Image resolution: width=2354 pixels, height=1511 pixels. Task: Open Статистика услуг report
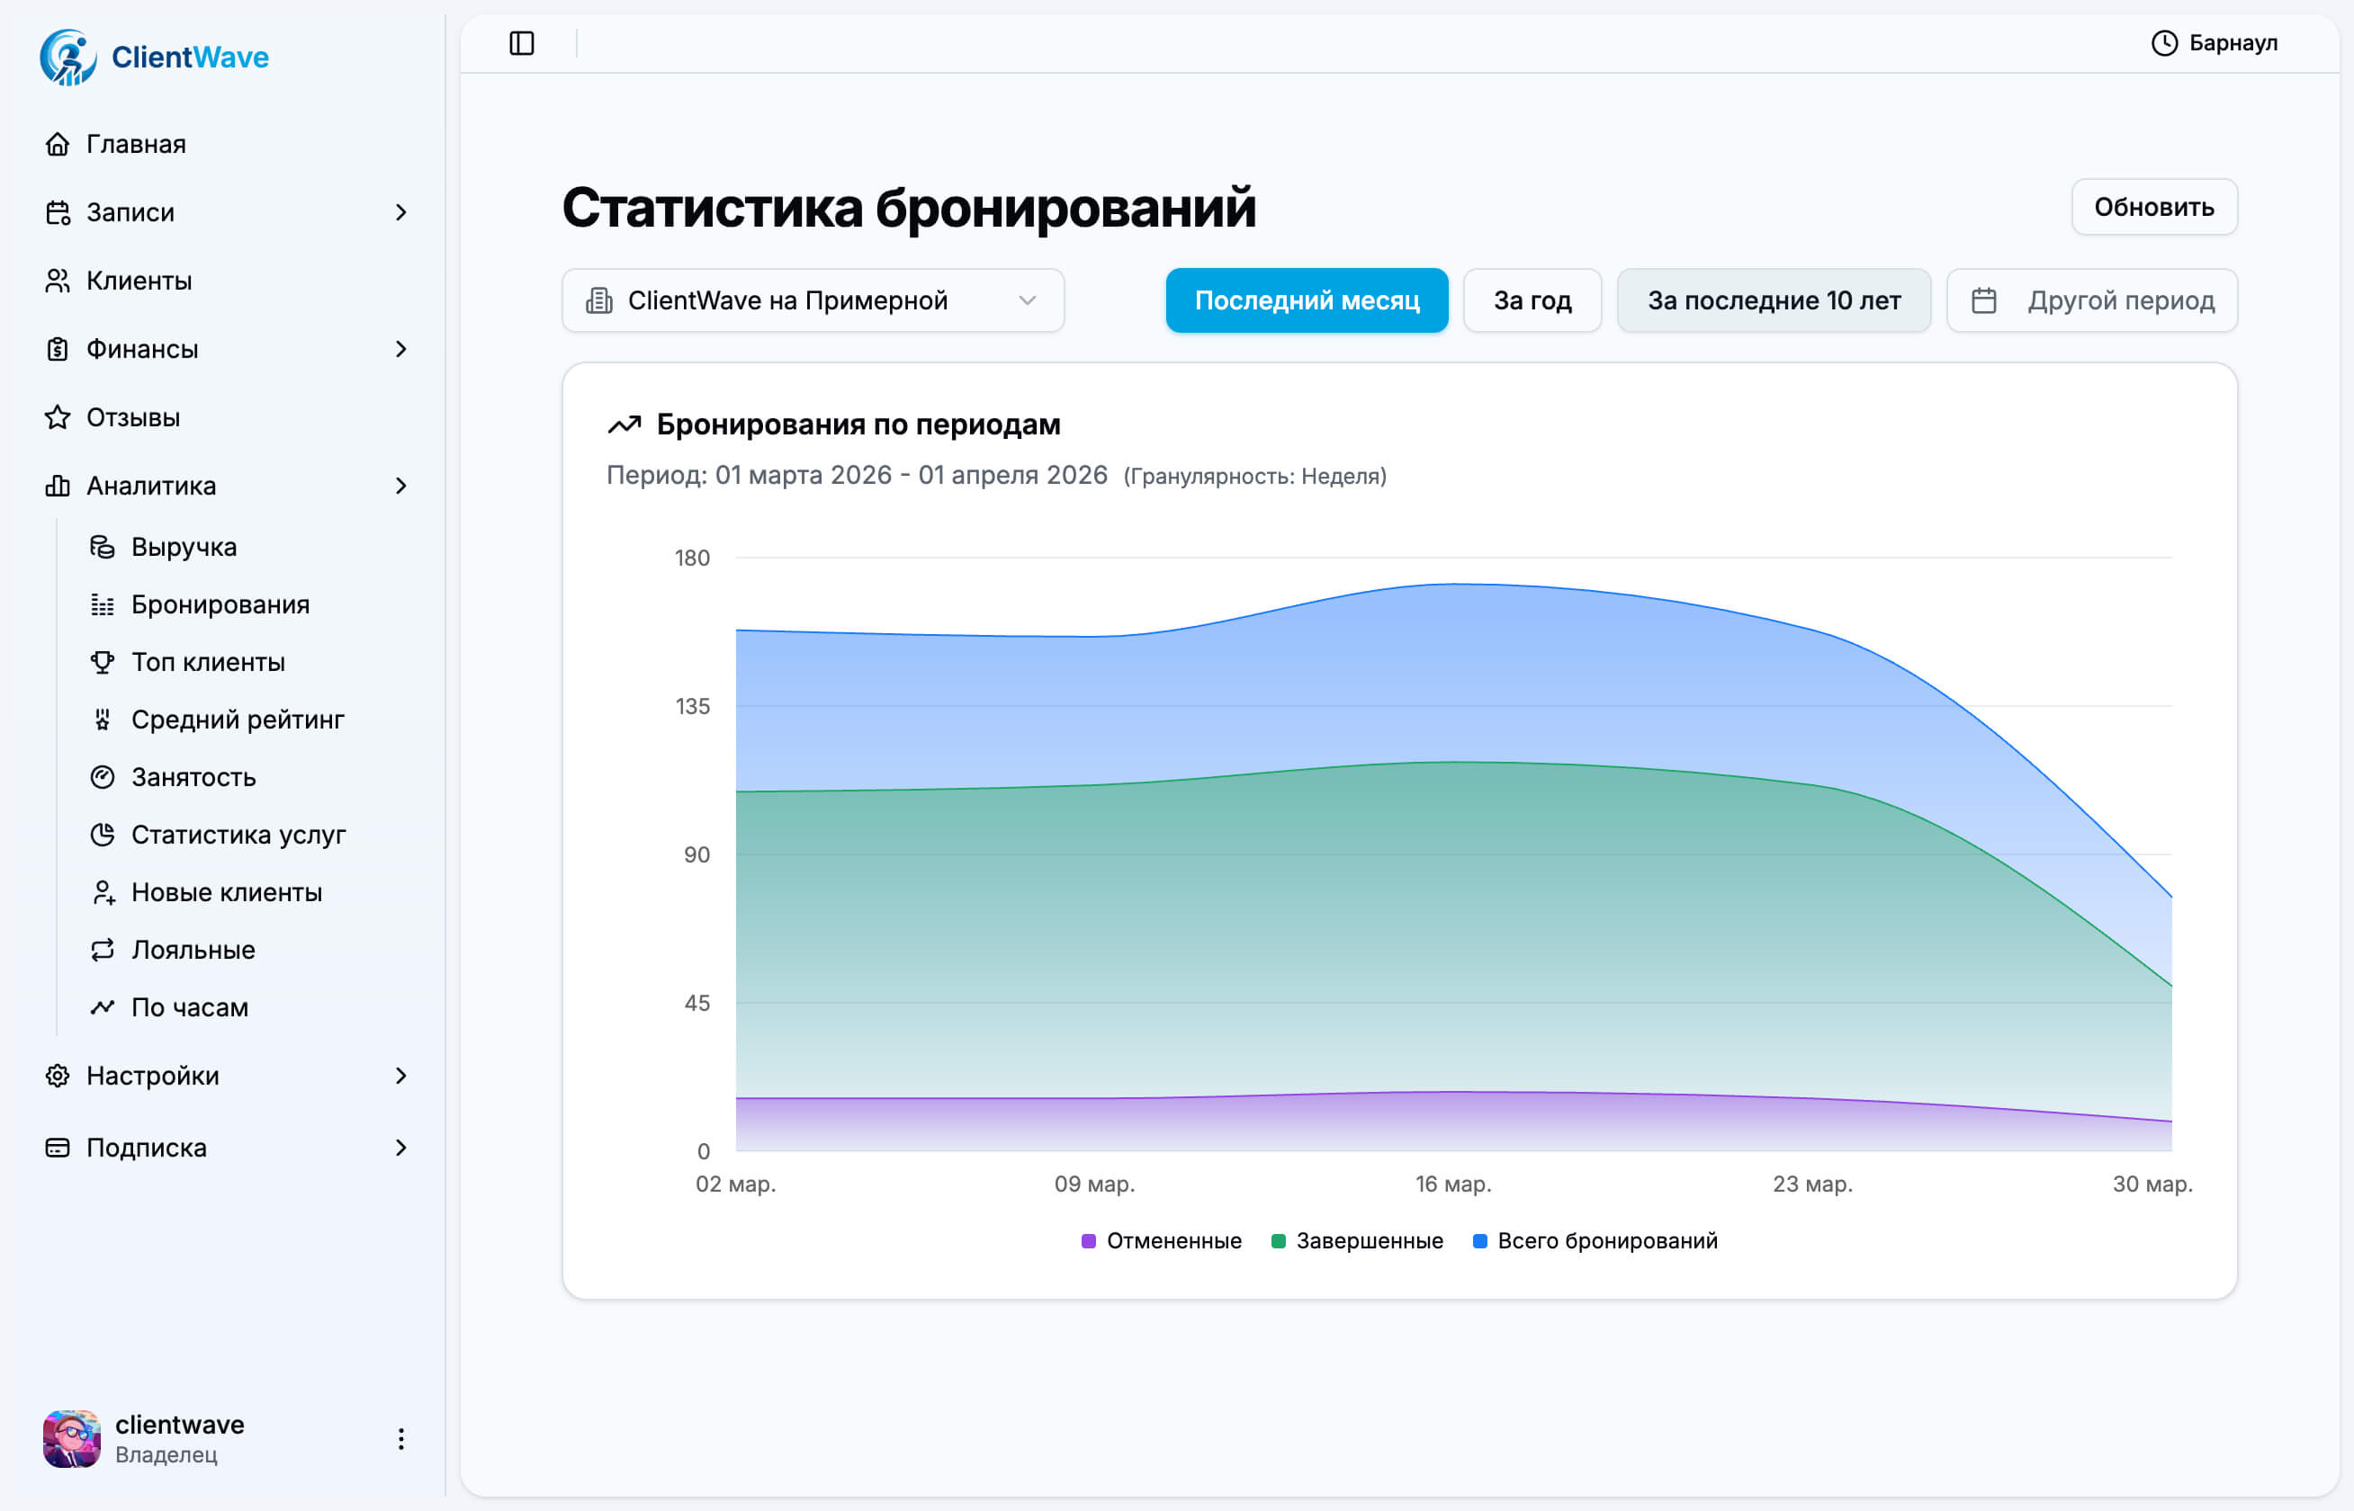click(238, 834)
